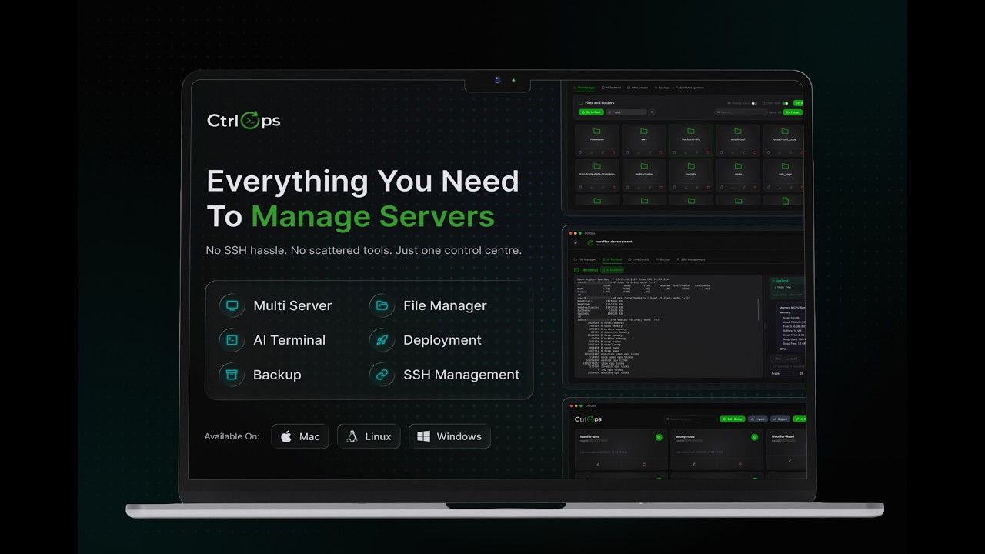The width and height of the screenshot is (985, 554).
Task: Open Backup tab in woofter-development window
Action: pyautogui.click(x=663, y=259)
